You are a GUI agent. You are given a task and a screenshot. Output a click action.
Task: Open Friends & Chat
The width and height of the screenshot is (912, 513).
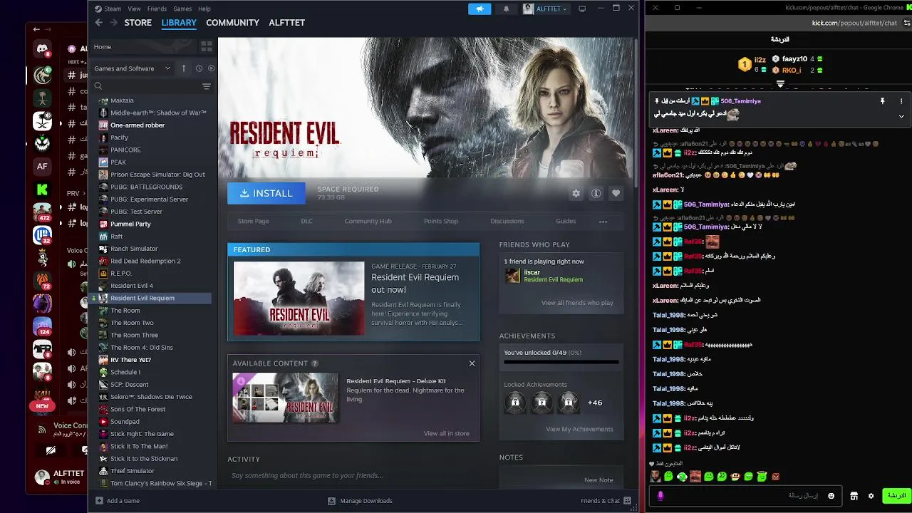[606, 501]
